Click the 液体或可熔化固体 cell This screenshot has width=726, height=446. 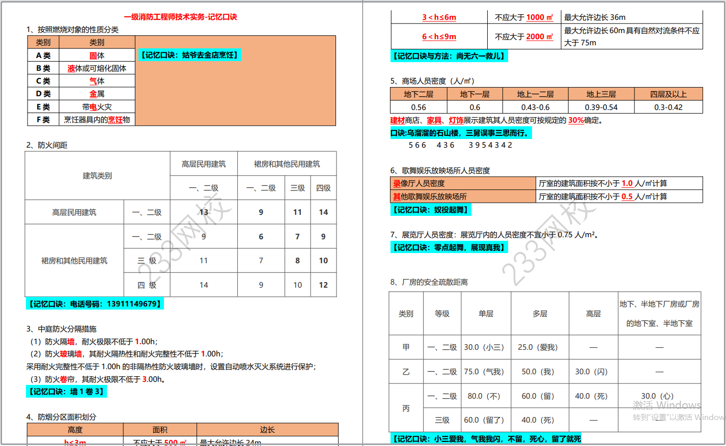[x=97, y=68]
